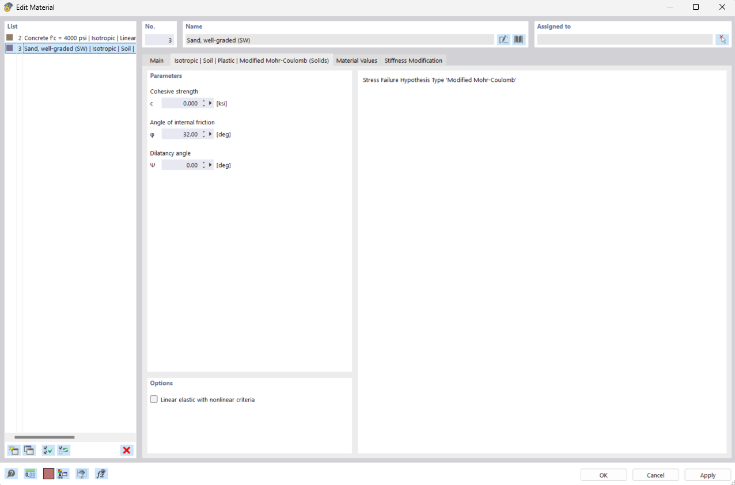Increase the angle of internal friction

coord(203,132)
